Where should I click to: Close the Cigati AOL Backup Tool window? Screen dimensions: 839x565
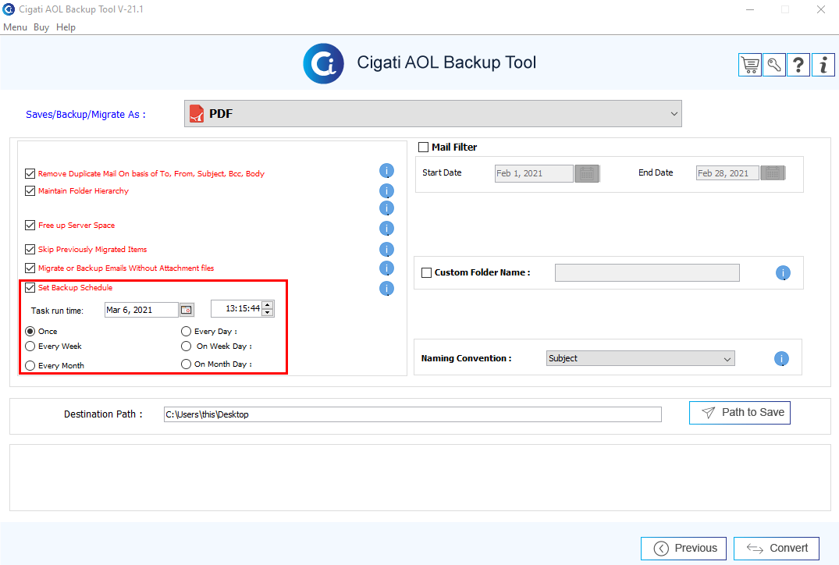click(821, 9)
